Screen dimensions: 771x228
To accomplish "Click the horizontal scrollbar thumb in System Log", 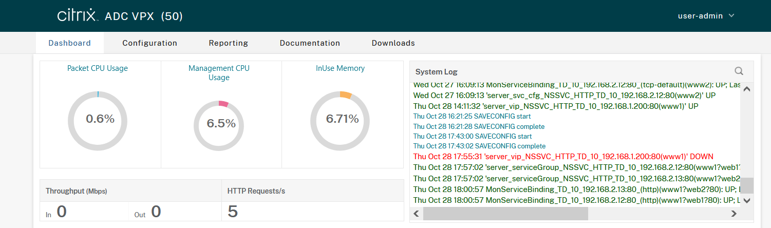I will (x=505, y=213).
